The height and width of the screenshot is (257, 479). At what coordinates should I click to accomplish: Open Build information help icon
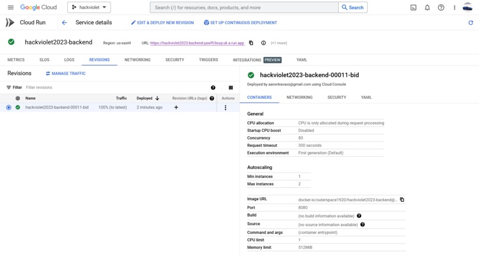point(359,216)
